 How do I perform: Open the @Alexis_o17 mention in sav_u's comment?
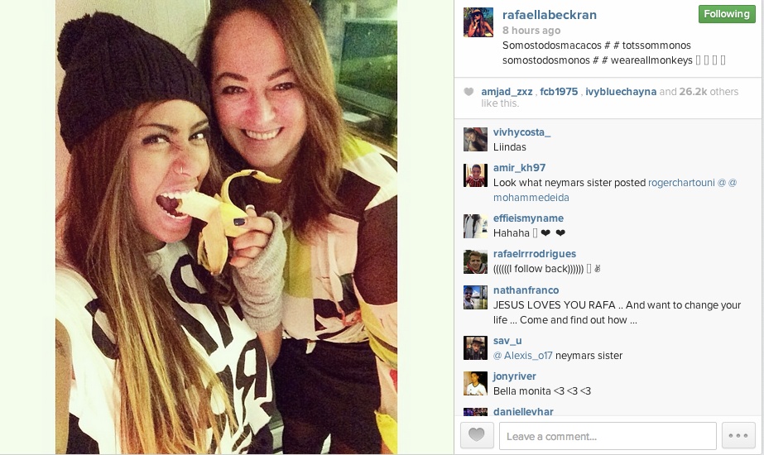click(523, 356)
